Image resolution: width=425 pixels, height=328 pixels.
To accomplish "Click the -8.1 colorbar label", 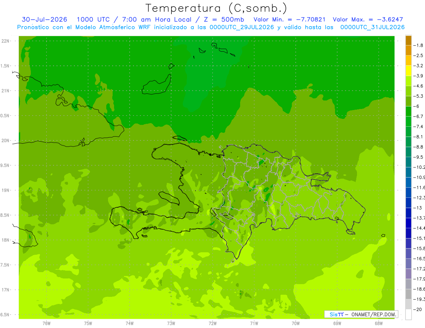I will [x=419, y=137].
